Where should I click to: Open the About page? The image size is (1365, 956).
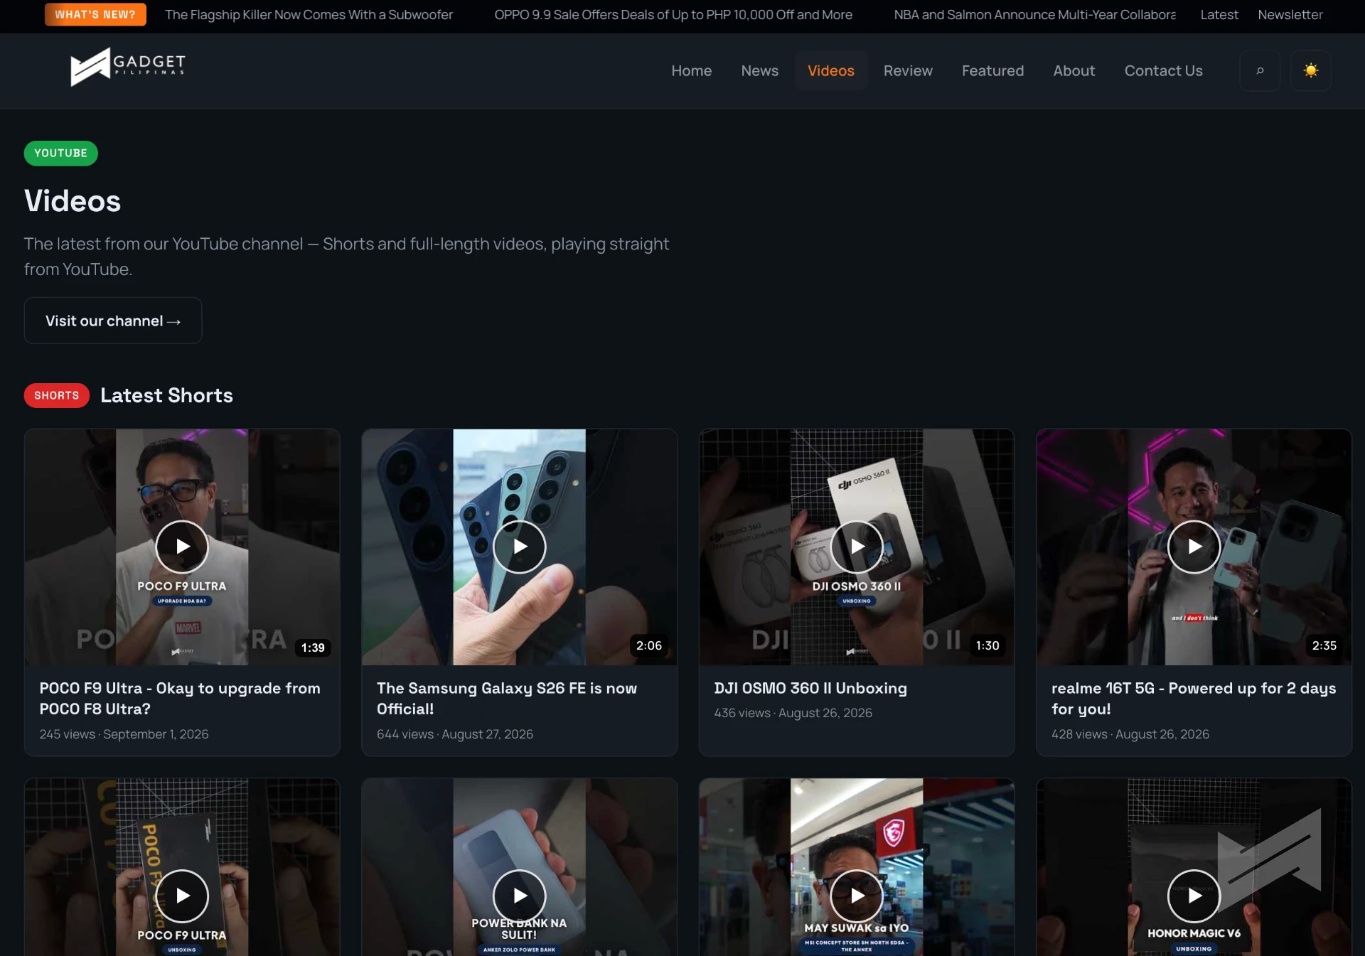[1074, 70]
